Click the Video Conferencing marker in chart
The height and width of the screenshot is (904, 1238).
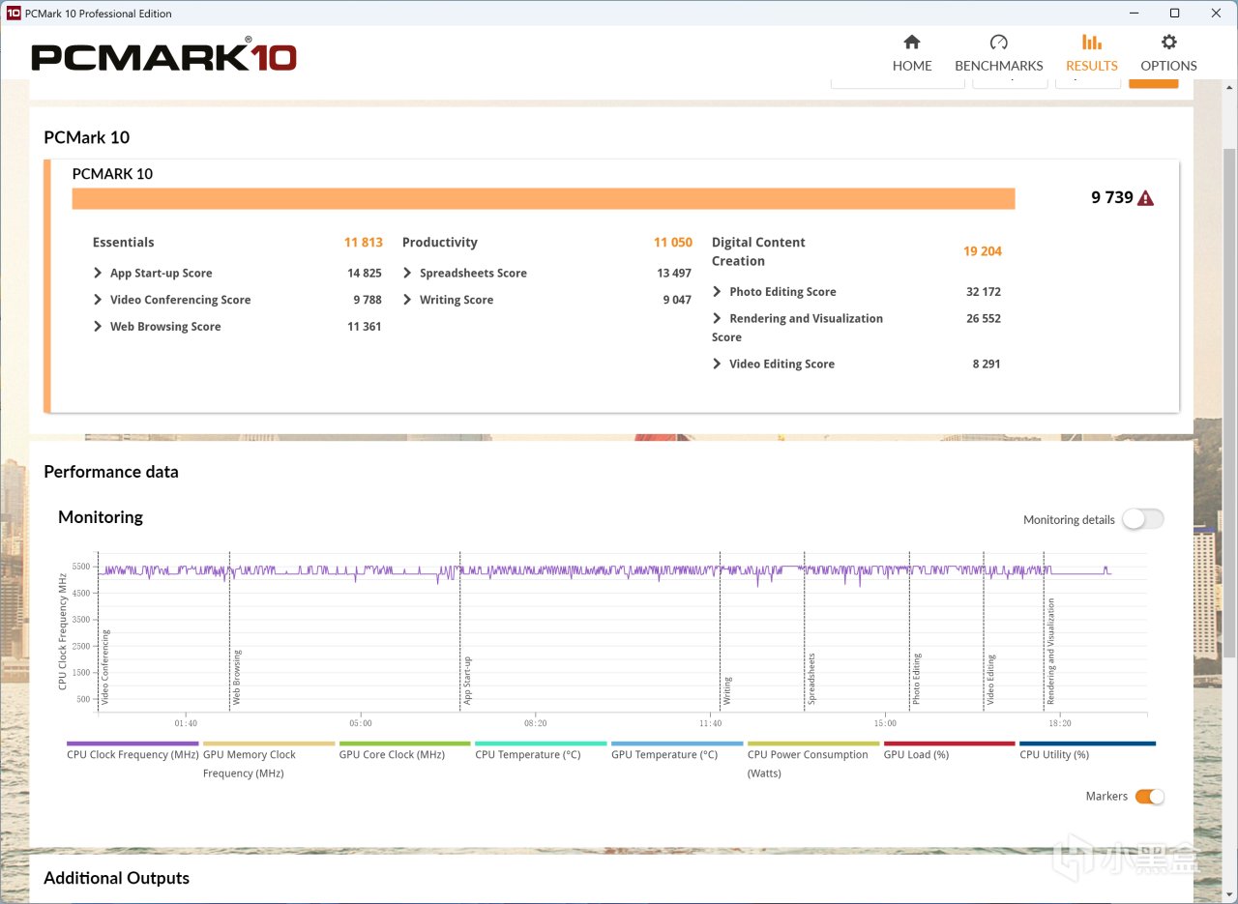pos(105,667)
